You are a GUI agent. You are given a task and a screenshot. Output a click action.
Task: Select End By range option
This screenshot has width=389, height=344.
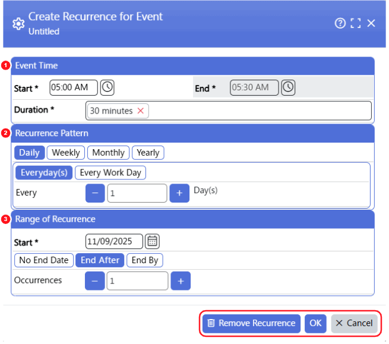(x=145, y=260)
